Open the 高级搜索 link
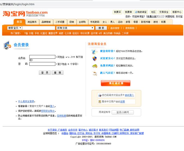The image size is (184, 151). (x=115, y=28)
